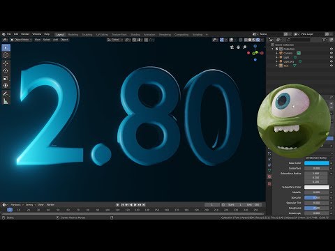
Task: Select the Select Box tool
Action: pos(6,47)
